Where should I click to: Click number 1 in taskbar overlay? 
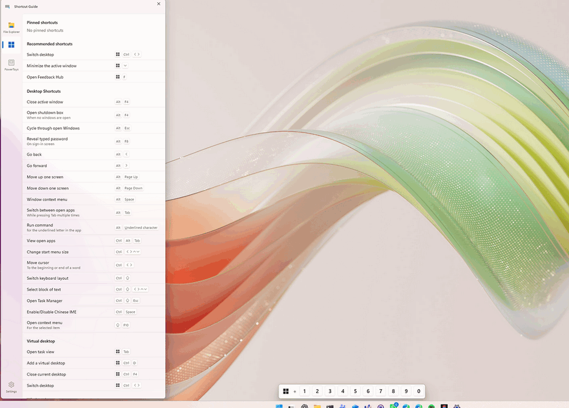305,391
